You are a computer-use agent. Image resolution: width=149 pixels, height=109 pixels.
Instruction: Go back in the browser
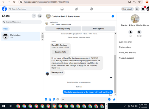3,2
